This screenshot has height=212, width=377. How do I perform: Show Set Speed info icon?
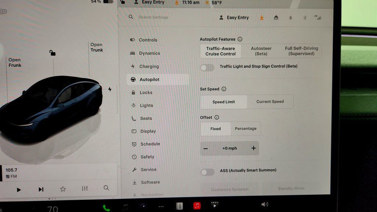224,89
